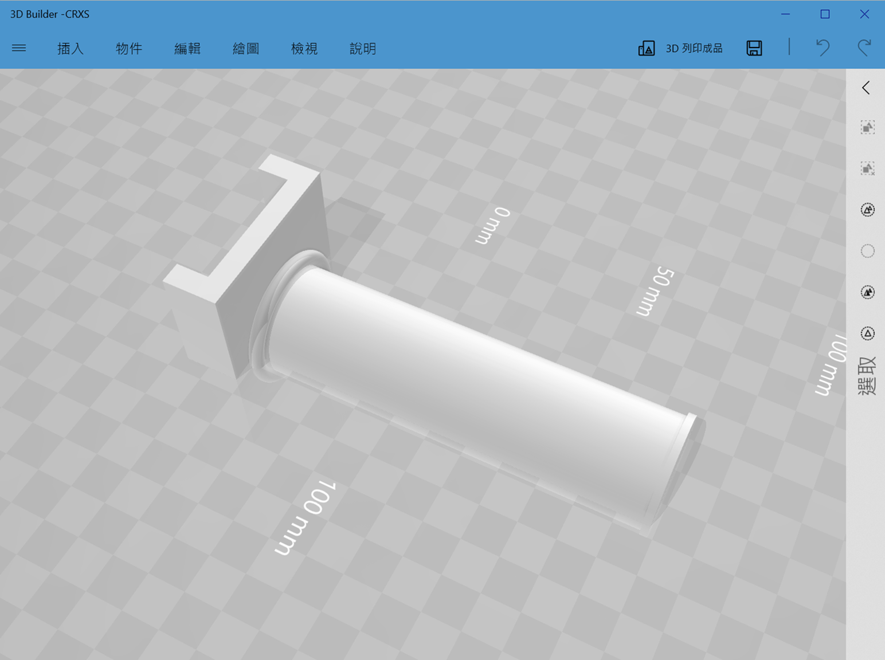Click the dashed circle with filled triangles

pos(867,292)
